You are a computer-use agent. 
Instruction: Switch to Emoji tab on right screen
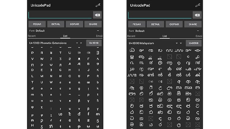click(199, 36)
